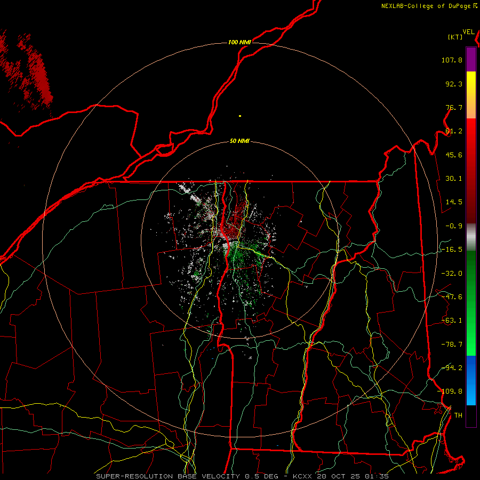
Task: Click the -47.6 legend value
Action: pyautogui.click(x=452, y=297)
